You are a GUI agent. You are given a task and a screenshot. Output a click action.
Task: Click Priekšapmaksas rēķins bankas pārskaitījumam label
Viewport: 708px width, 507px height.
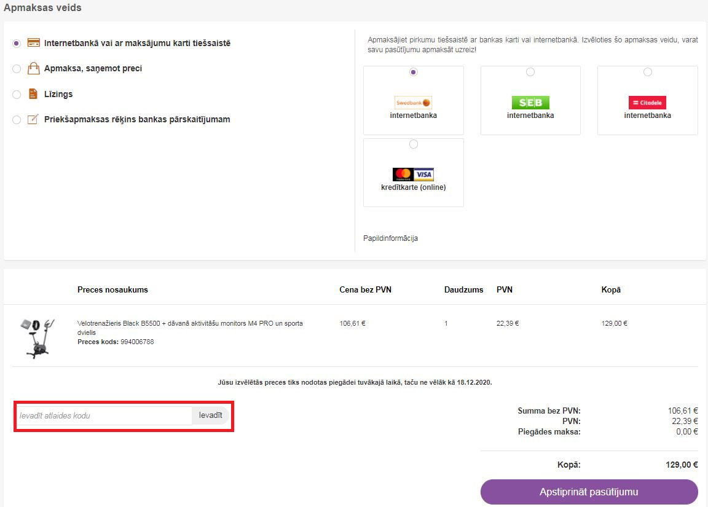(x=137, y=120)
